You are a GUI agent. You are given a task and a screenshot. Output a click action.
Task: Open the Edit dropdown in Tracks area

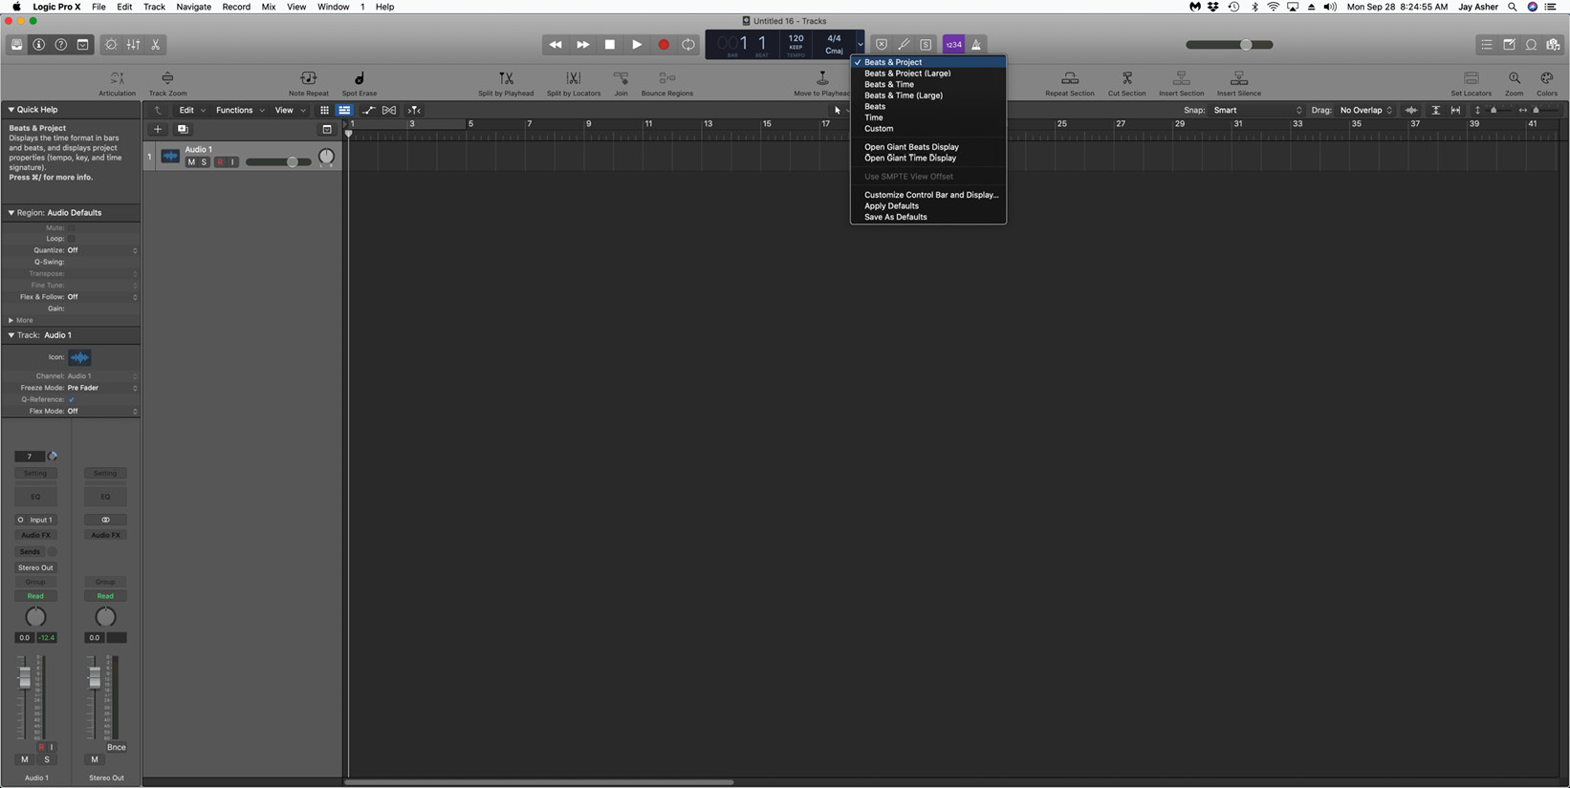coord(192,110)
